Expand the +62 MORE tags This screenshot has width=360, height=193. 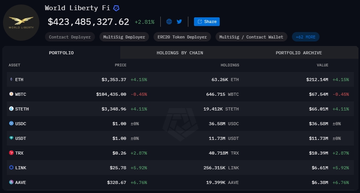(x=306, y=37)
